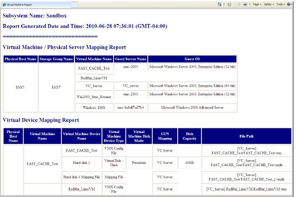
Task: Click FAST_CACHE_Test in the server mapping table
Action: pyautogui.click(x=94, y=69)
